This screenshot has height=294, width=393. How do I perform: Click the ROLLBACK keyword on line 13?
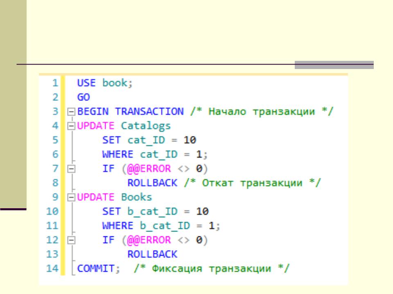[152, 254]
